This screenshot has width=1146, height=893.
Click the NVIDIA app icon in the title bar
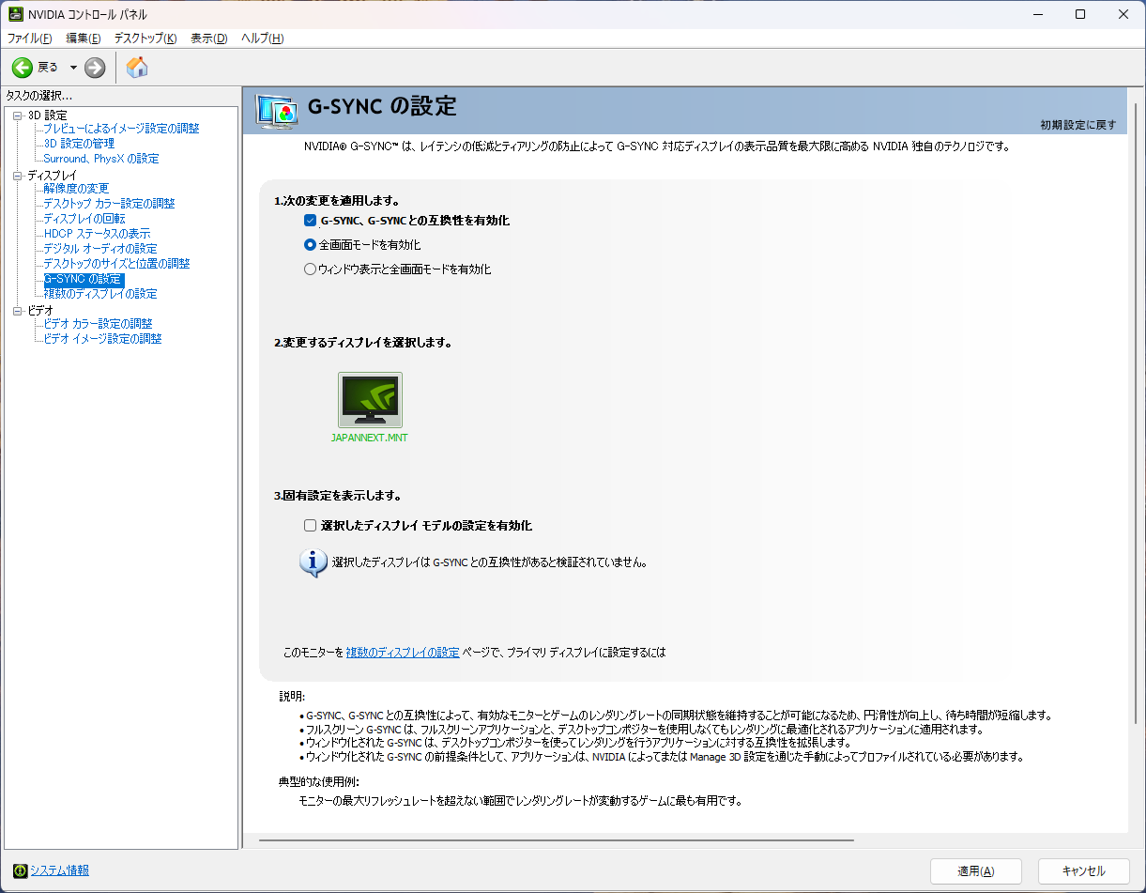pyautogui.click(x=17, y=14)
